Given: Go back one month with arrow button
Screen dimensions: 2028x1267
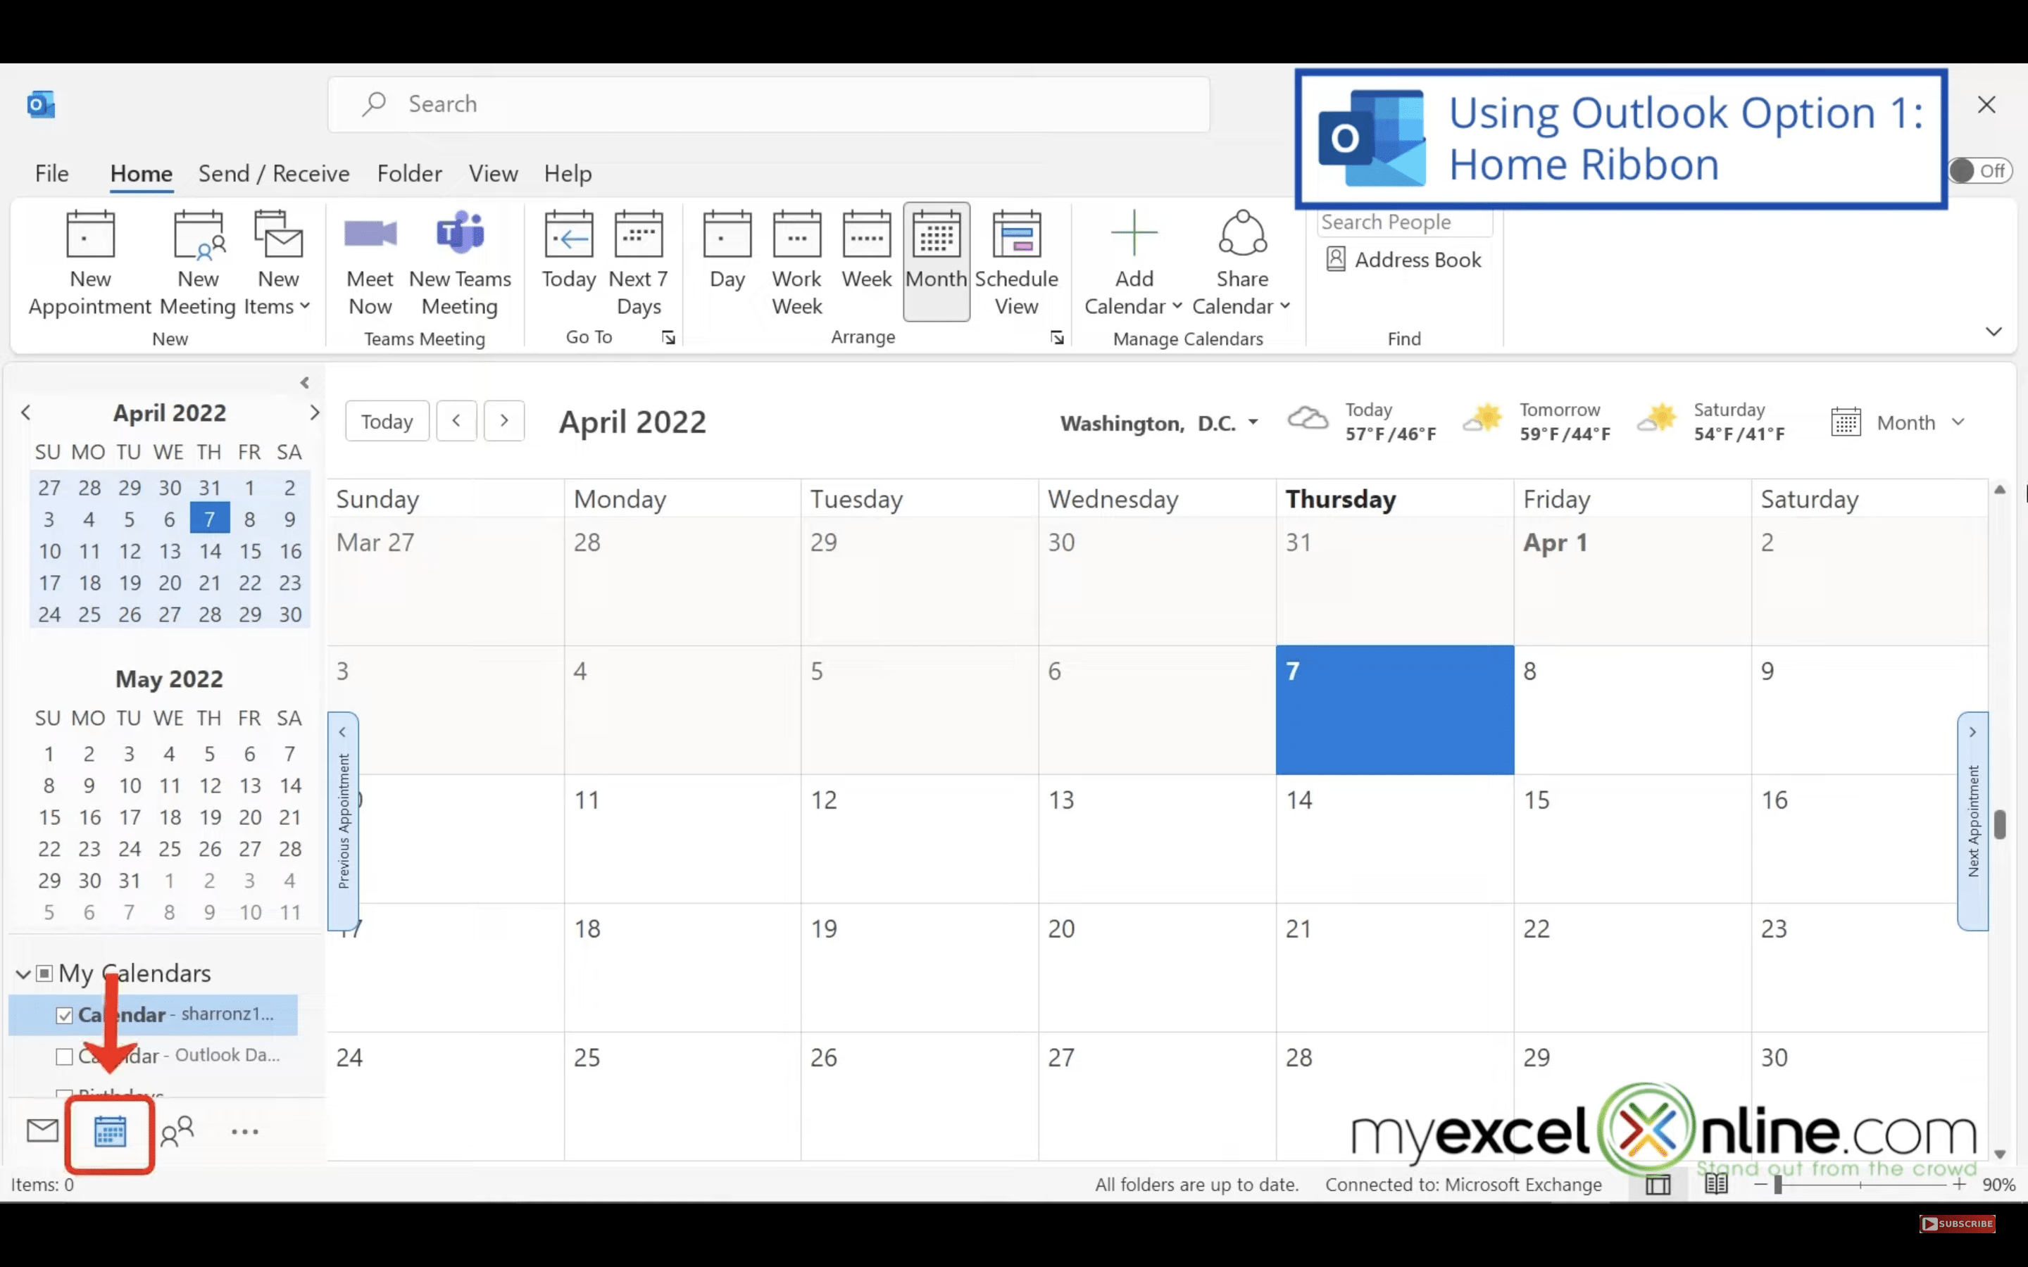Looking at the screenshot, I should pos(456,421).
